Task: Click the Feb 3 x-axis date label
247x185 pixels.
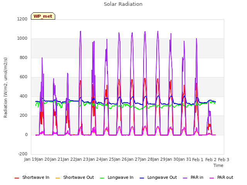Action: [223, 160]
